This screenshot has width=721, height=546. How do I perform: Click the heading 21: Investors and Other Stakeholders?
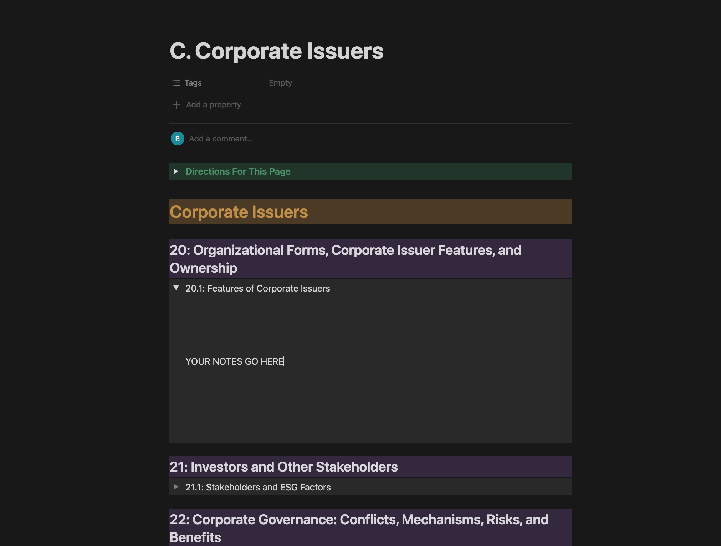(283, 467)
